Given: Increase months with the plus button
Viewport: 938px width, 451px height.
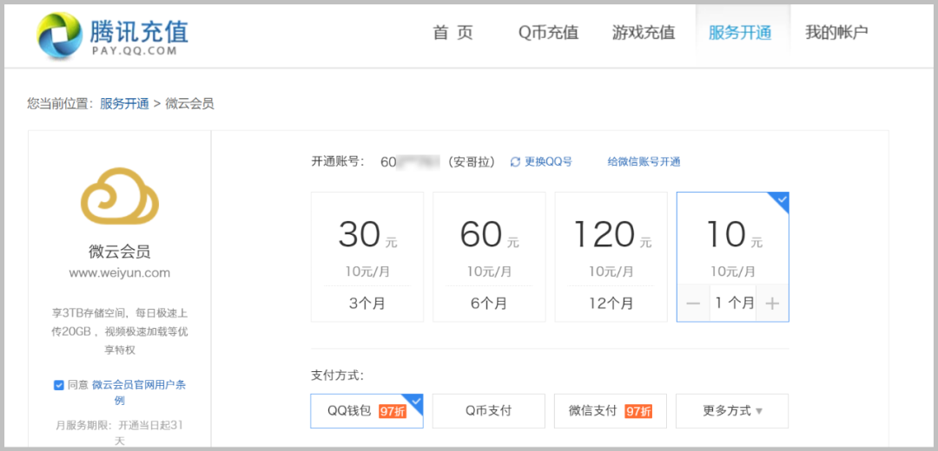Looking at the screenshot, I should pyautogui.click(x=772, y=304).
